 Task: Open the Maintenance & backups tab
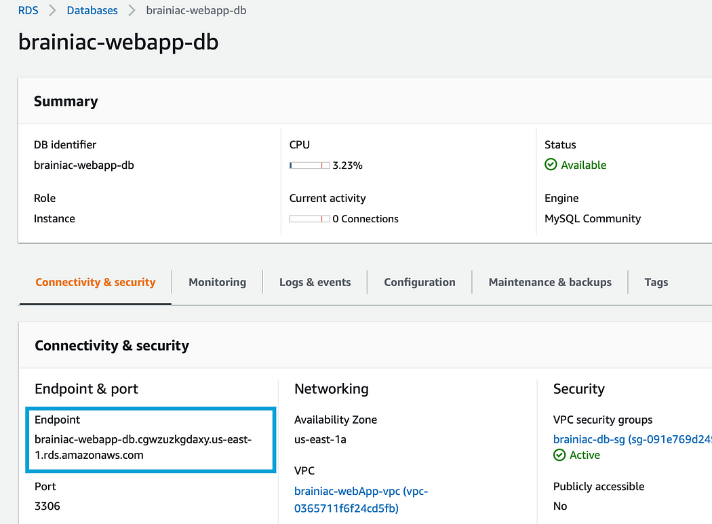550,282
